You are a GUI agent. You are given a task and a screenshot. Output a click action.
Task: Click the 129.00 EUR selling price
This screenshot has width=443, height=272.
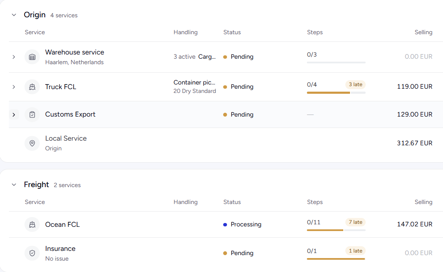click(414, 114)
